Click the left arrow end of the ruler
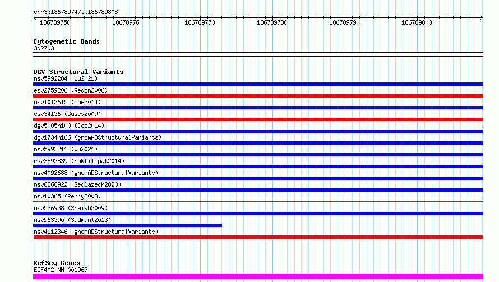The image size is (499, 282). [x=35, y=18]
